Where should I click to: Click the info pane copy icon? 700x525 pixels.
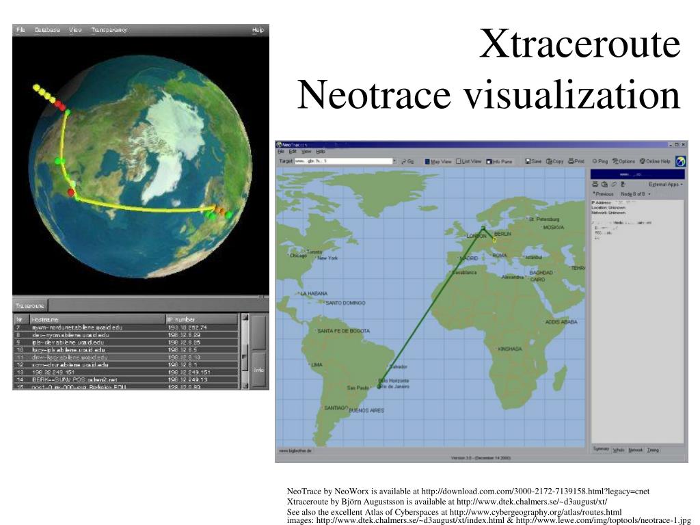[604, 184]
